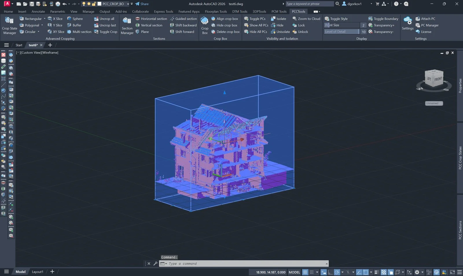Expand the dgorkov1 account dropdown
The height and width of the screenshot is (276, 463).
click(371, 4)
